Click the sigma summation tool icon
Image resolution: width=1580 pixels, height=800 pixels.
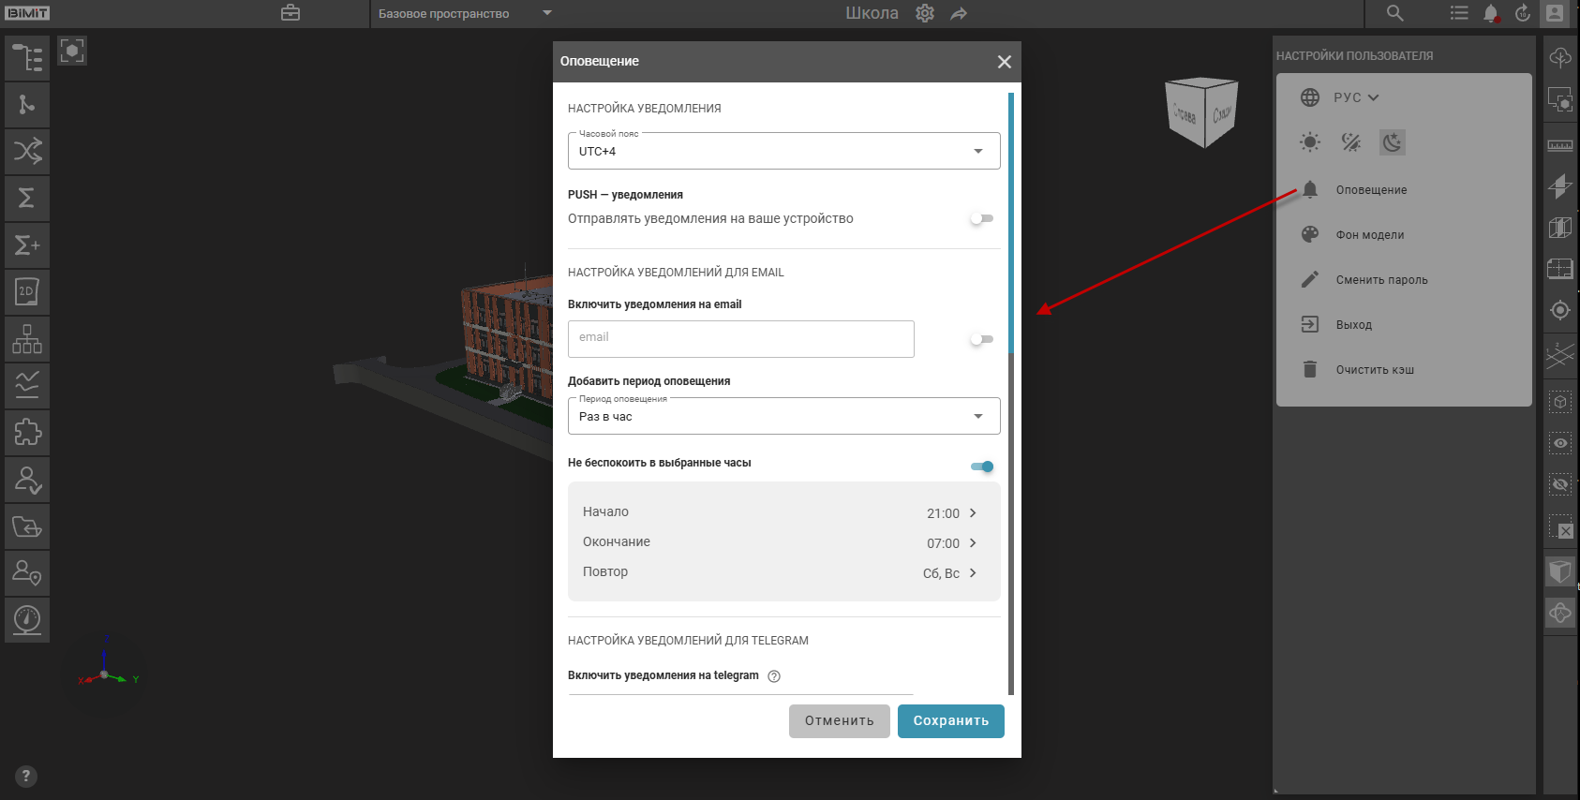(27, 198)
